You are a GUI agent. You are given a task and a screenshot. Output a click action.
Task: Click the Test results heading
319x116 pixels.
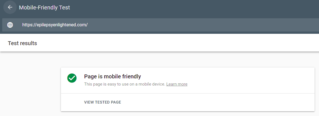coord(23,43)
